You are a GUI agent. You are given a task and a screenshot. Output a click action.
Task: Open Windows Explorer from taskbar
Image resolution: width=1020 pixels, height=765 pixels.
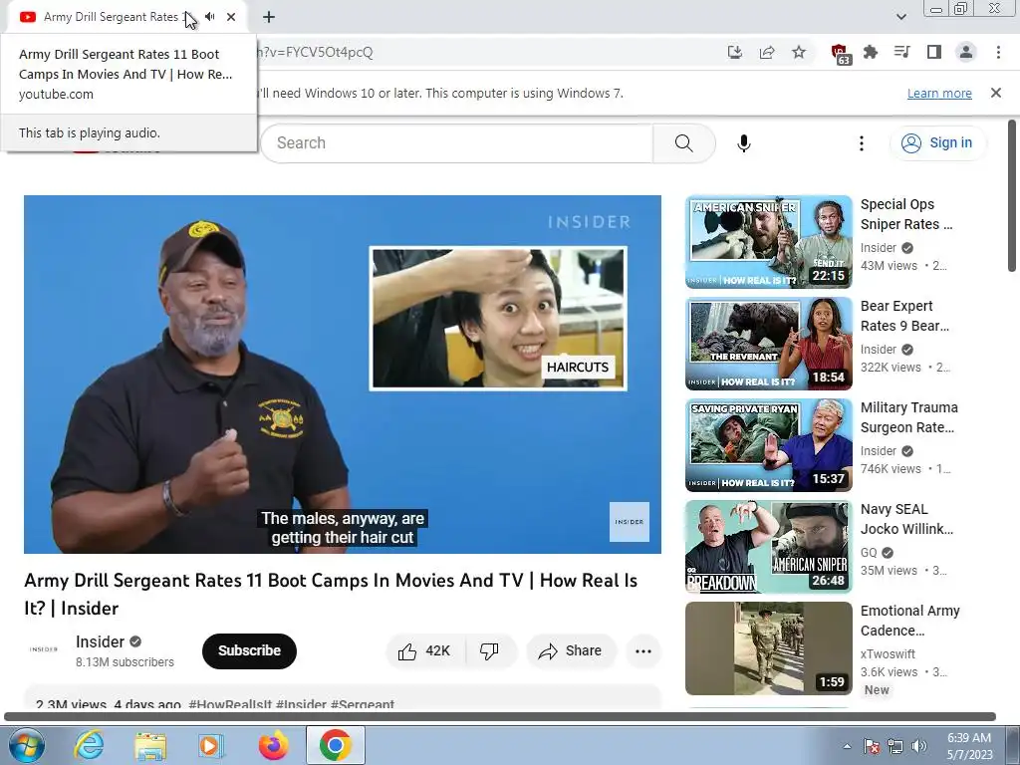point(150,745)
